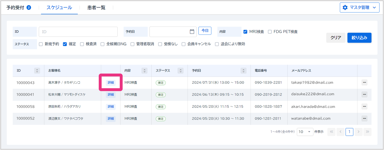The image size is (384, 150).
Task: Sort by the ID column sort icon
Action: pos(37,71)
